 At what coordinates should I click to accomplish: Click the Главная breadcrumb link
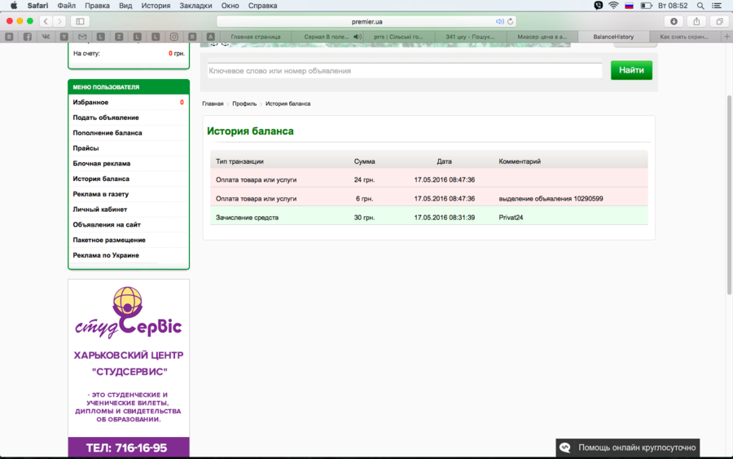click(x=213, y=104)
